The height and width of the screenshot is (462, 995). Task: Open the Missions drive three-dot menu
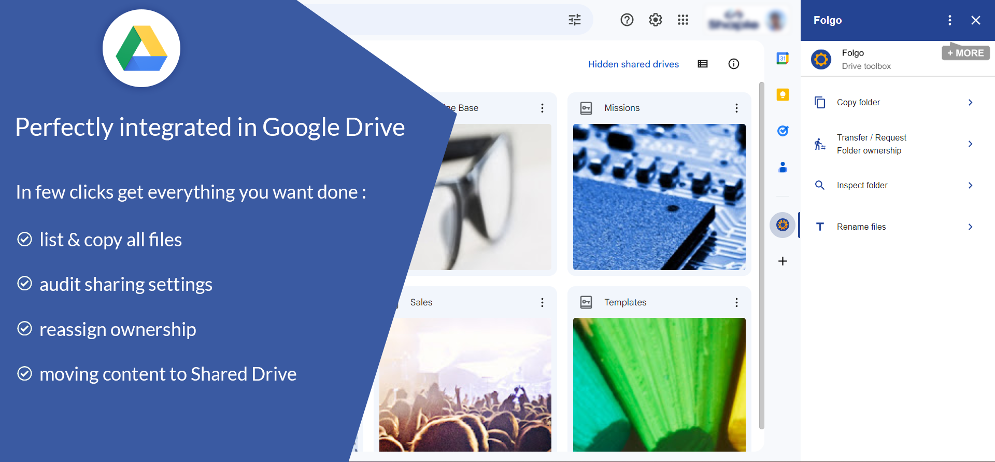coord(736,108)
